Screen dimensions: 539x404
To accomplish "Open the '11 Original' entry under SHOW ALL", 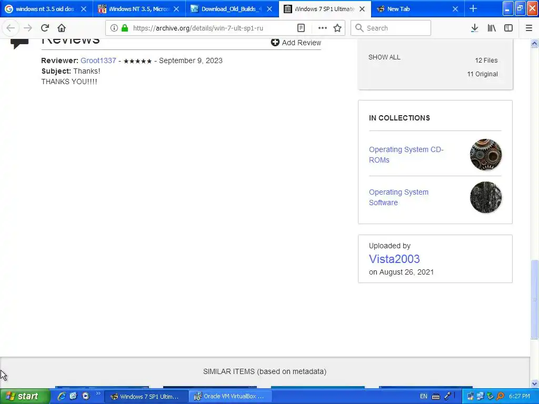I will [x=482, y=74].
